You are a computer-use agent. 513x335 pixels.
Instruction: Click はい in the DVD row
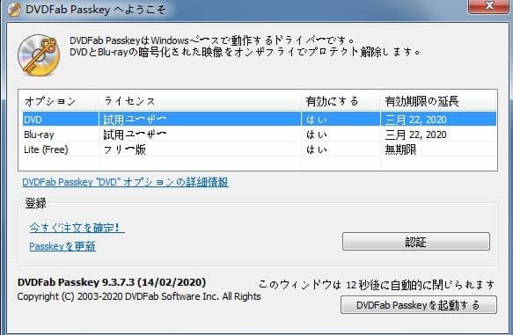(x=317, y=120)
